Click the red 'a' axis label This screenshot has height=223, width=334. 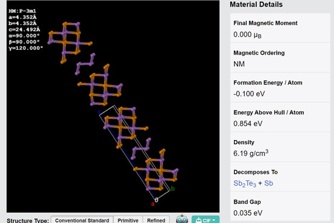[153, 204]
